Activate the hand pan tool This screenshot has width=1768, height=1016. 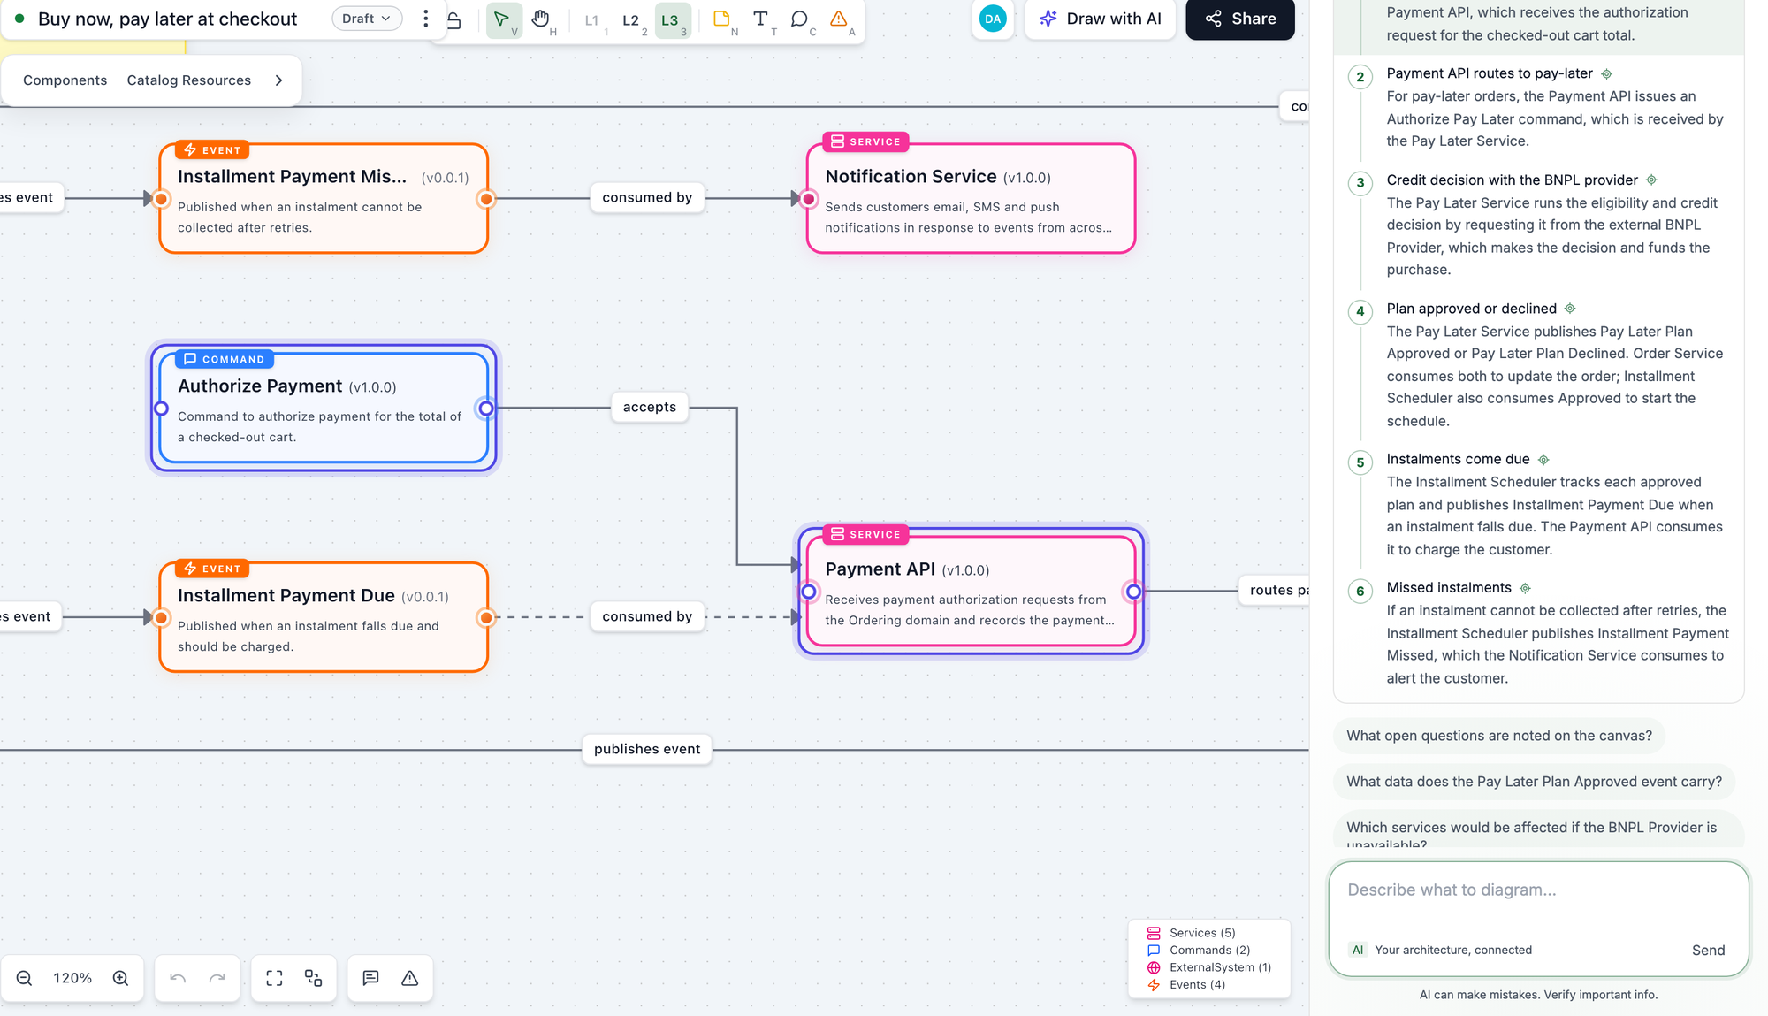pyautogui.click(x=541, y=19)
